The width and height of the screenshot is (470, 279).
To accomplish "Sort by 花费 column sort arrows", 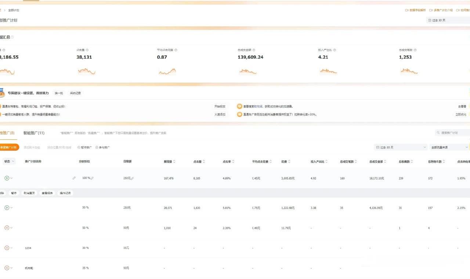I will 289,161.
